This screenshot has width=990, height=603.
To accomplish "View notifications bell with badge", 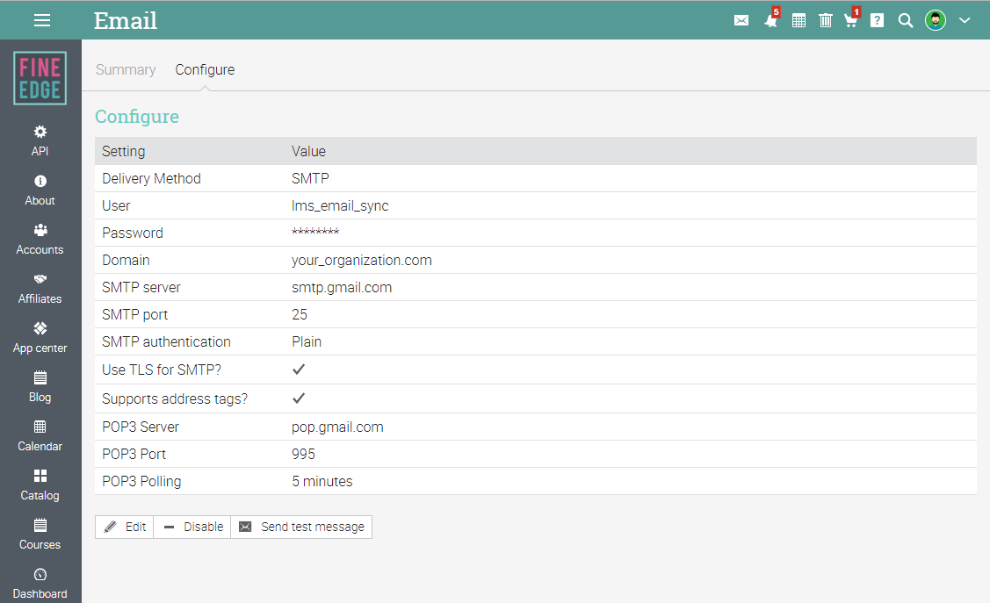I will (771, 19).
